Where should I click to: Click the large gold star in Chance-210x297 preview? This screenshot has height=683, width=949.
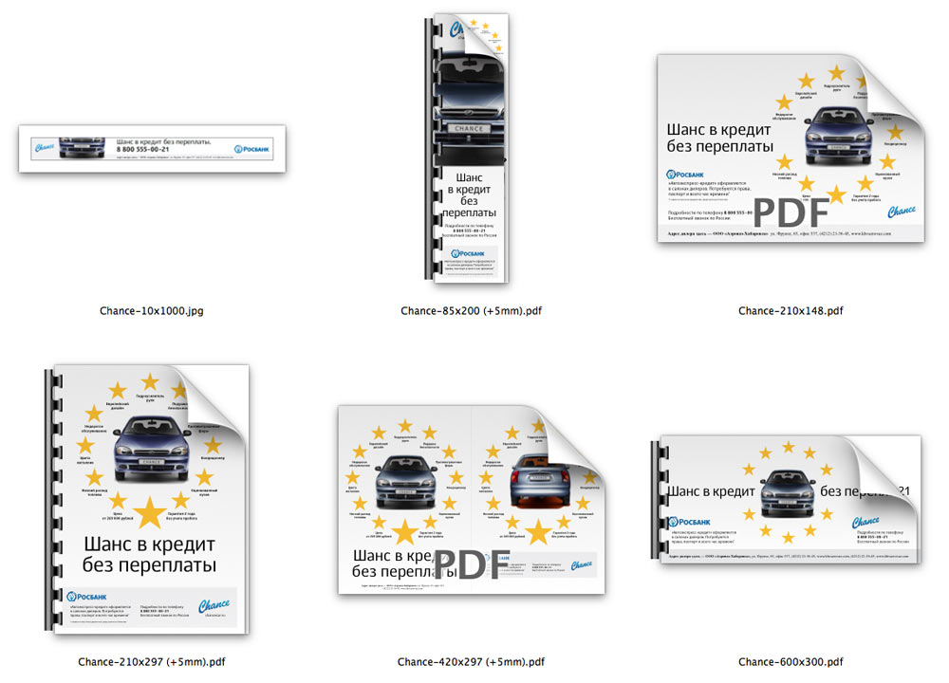[149, 512]
